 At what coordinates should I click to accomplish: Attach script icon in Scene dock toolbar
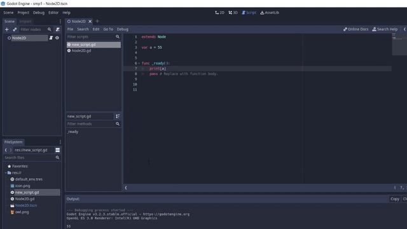(58, 30)
